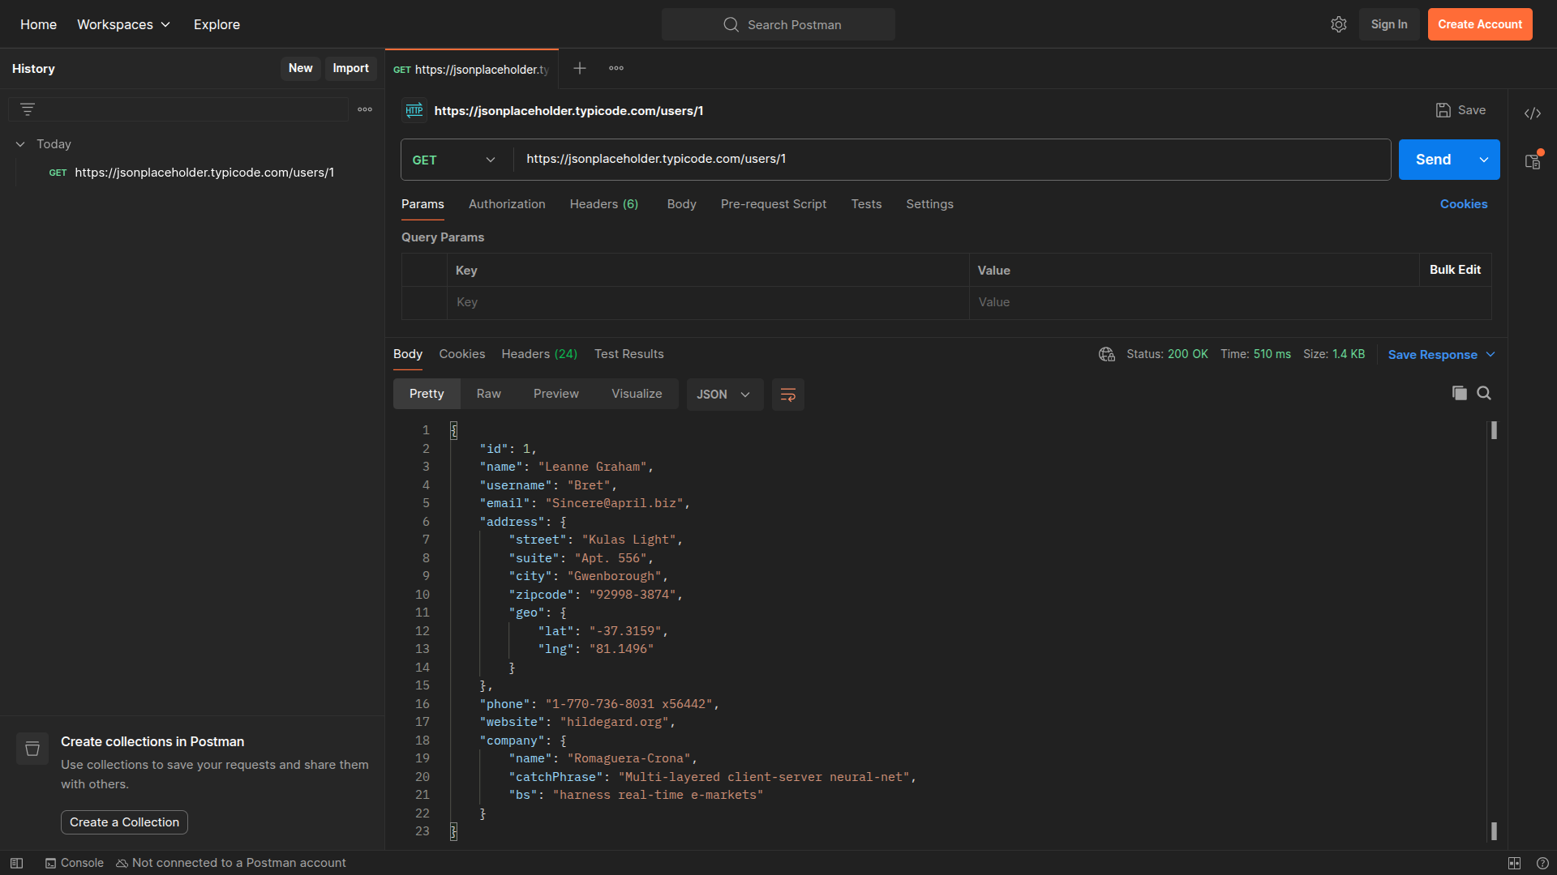Open the Test Results tab
Screen dimensions: 1557x875
[629, 354]
